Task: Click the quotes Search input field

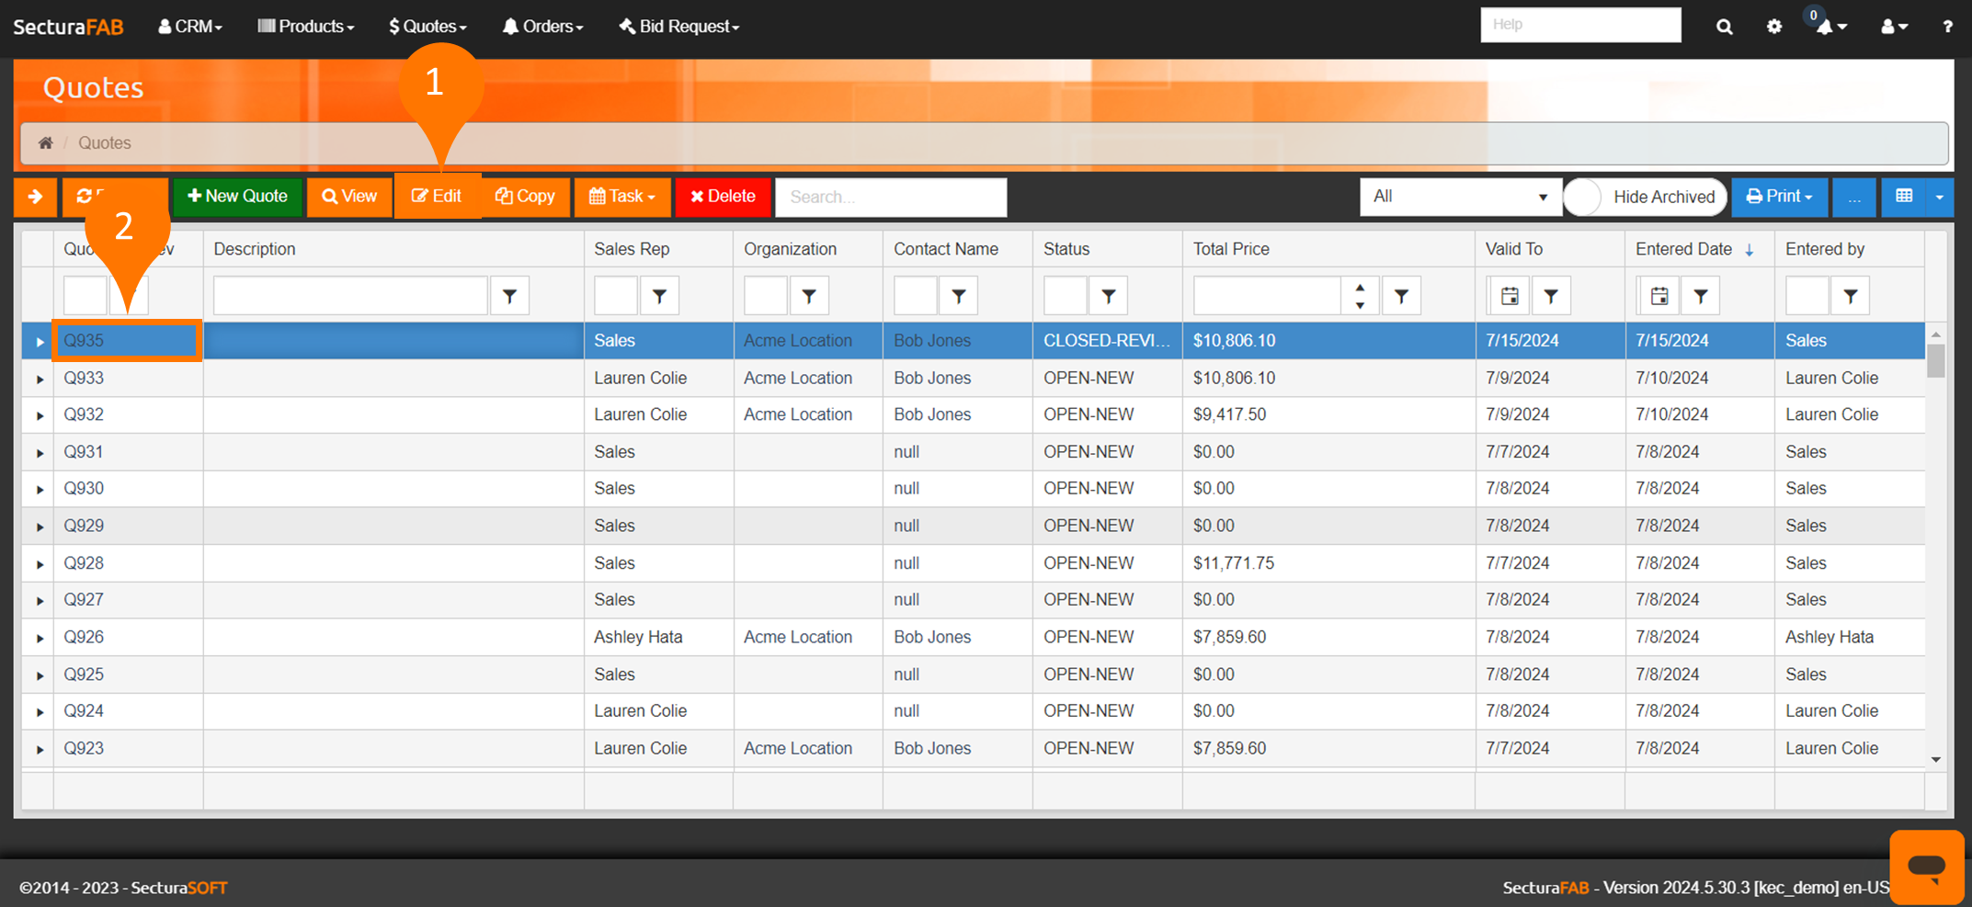Action: [x=890, y=197]
